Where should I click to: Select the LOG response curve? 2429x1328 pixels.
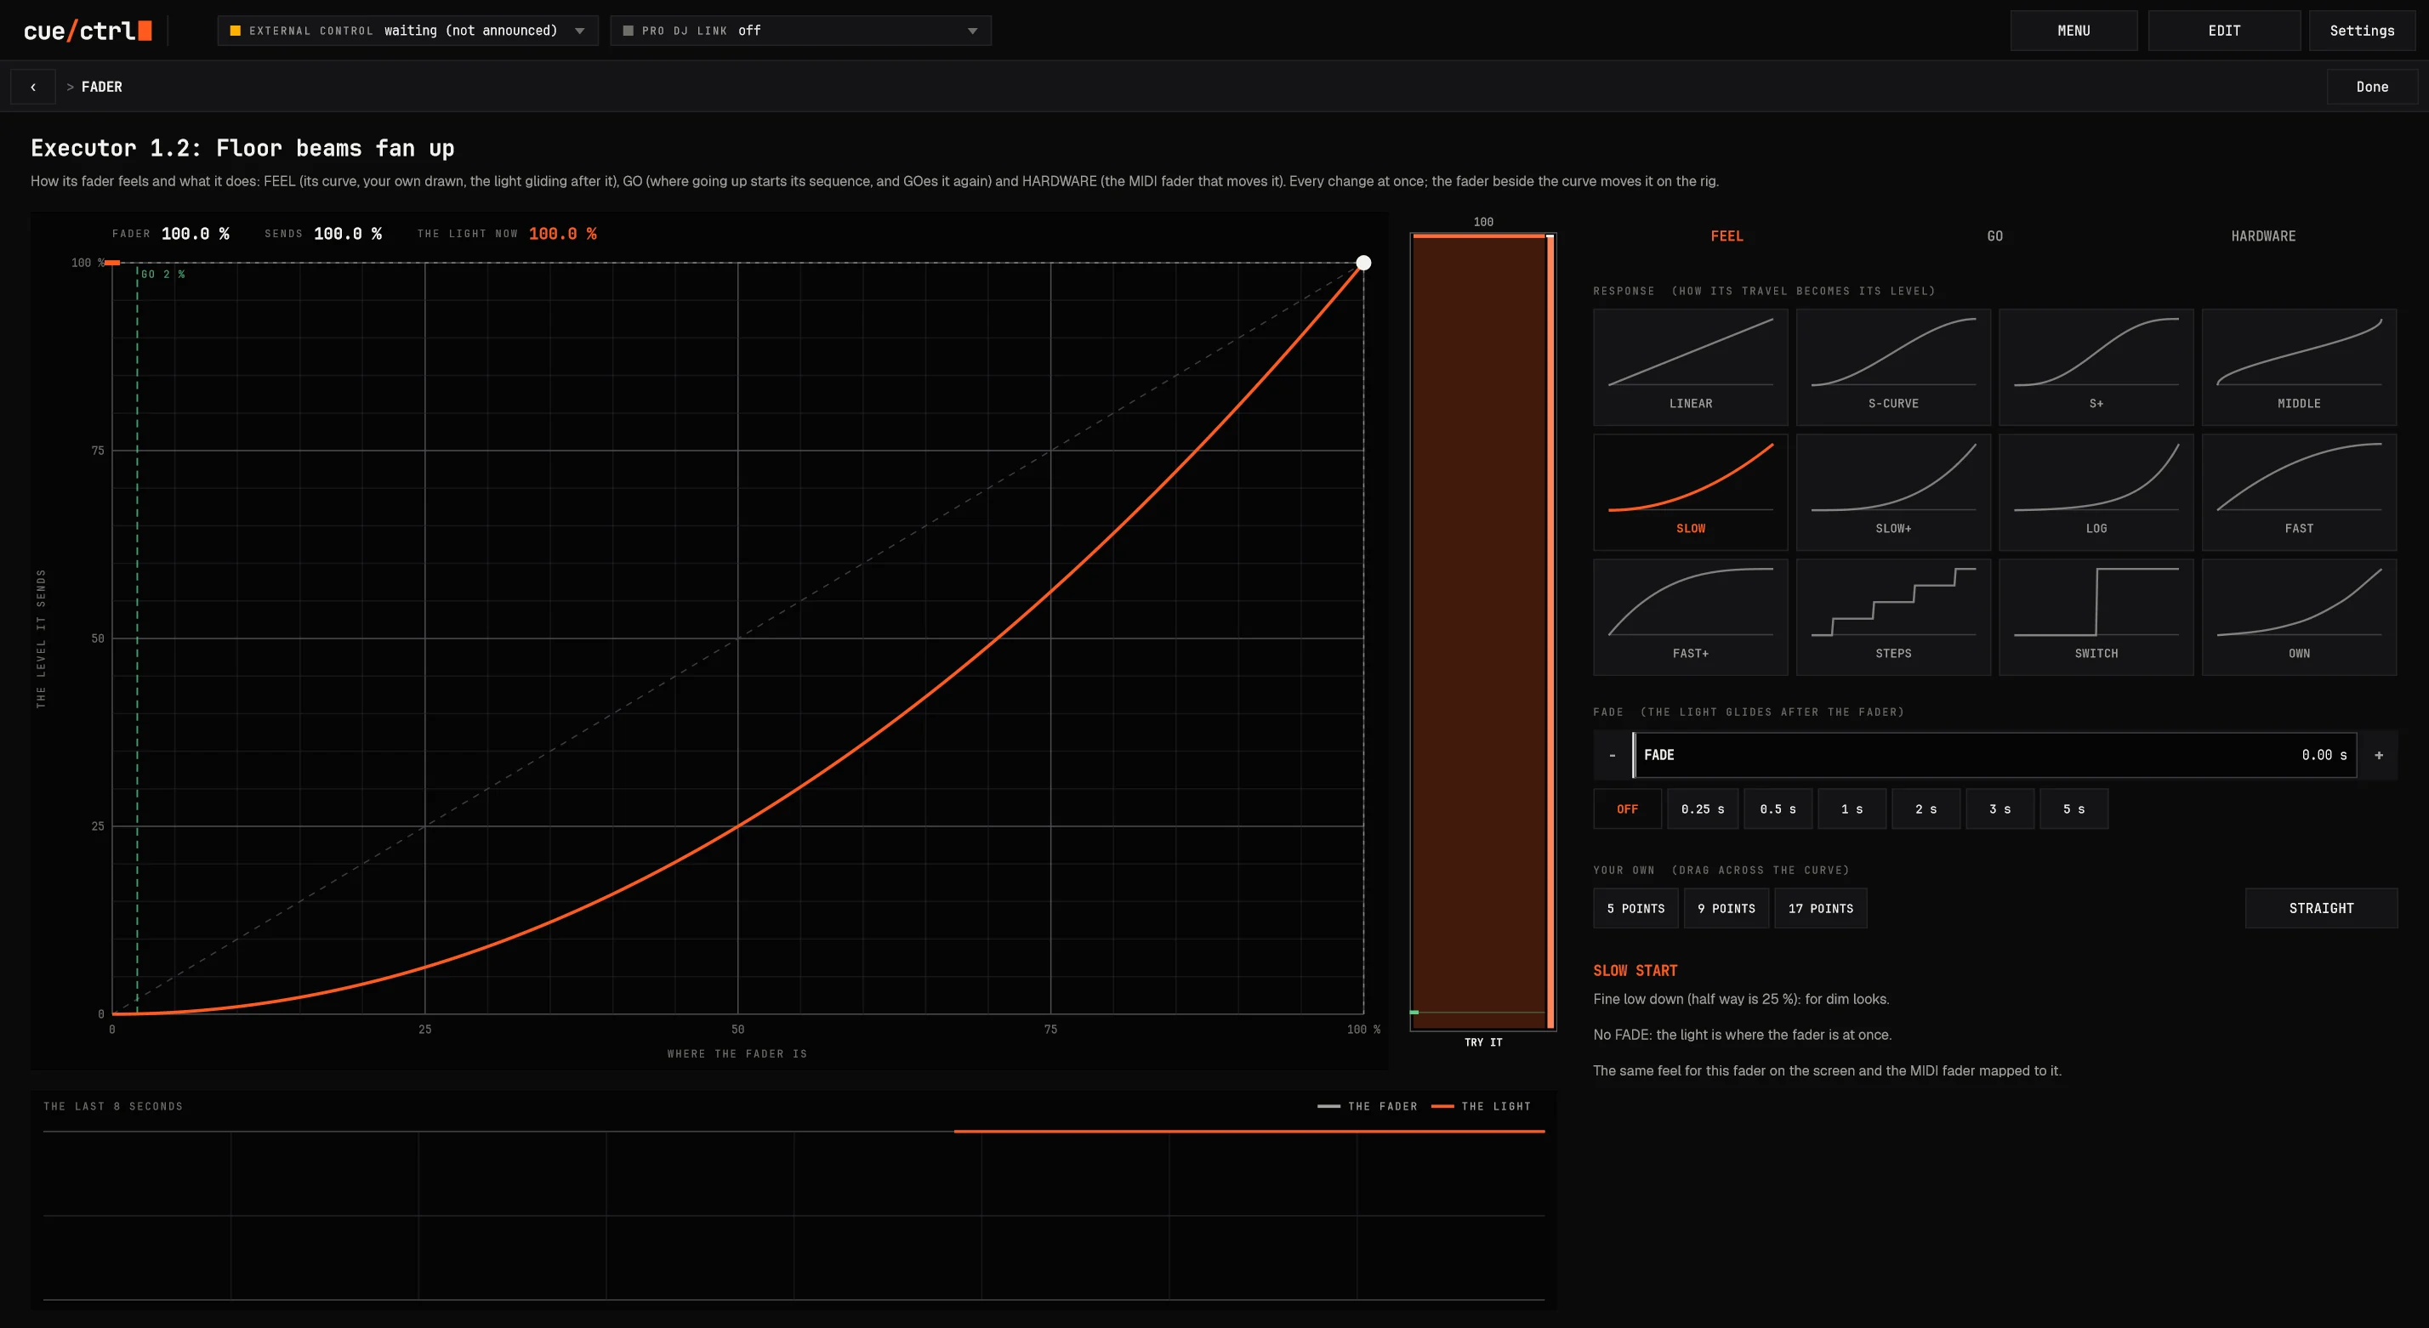coord(2096,492)
